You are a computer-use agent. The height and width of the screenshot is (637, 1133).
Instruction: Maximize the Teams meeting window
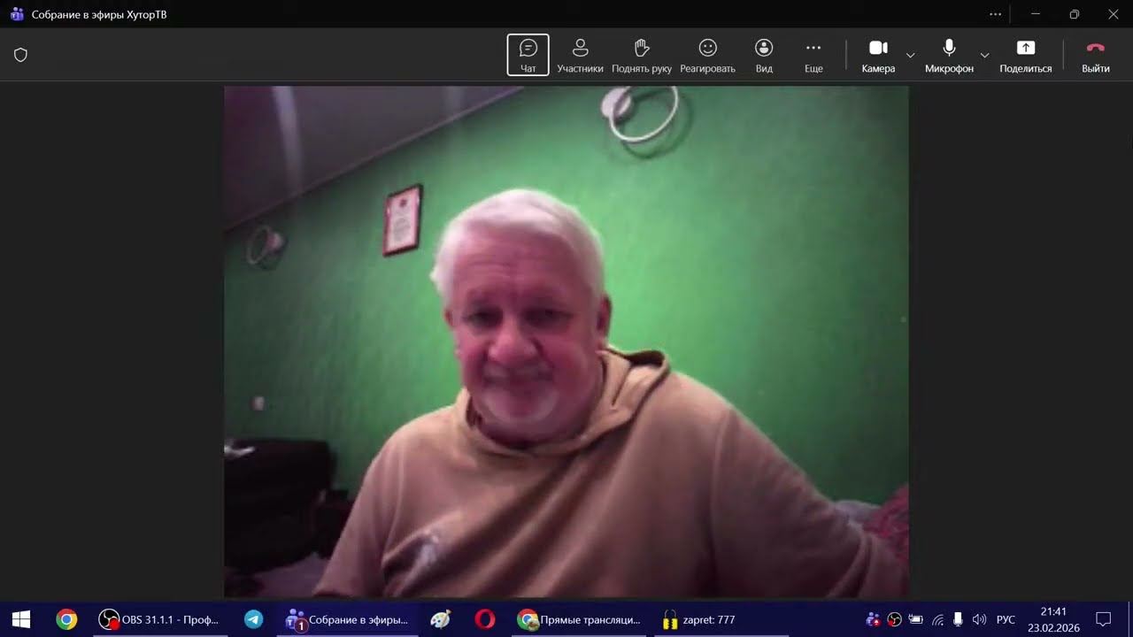pos(1074,14)
